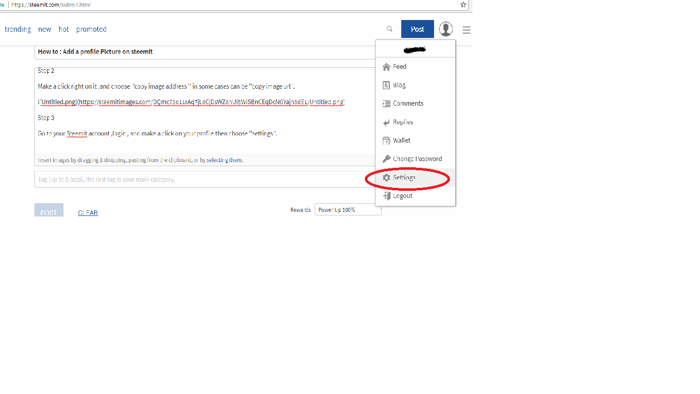700x394 pixels.
Task: Submit with the POST button below editor
Action: 49,210
